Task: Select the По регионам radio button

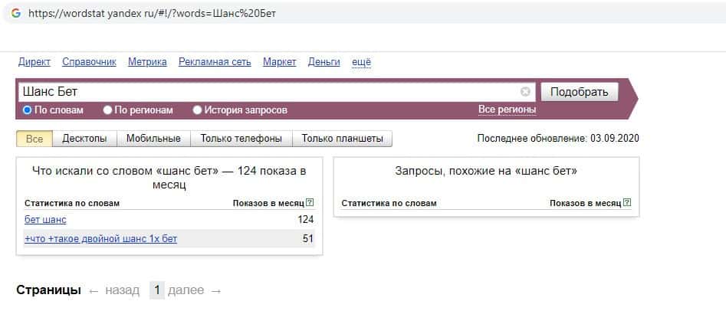Action: (x=107, y=110)
